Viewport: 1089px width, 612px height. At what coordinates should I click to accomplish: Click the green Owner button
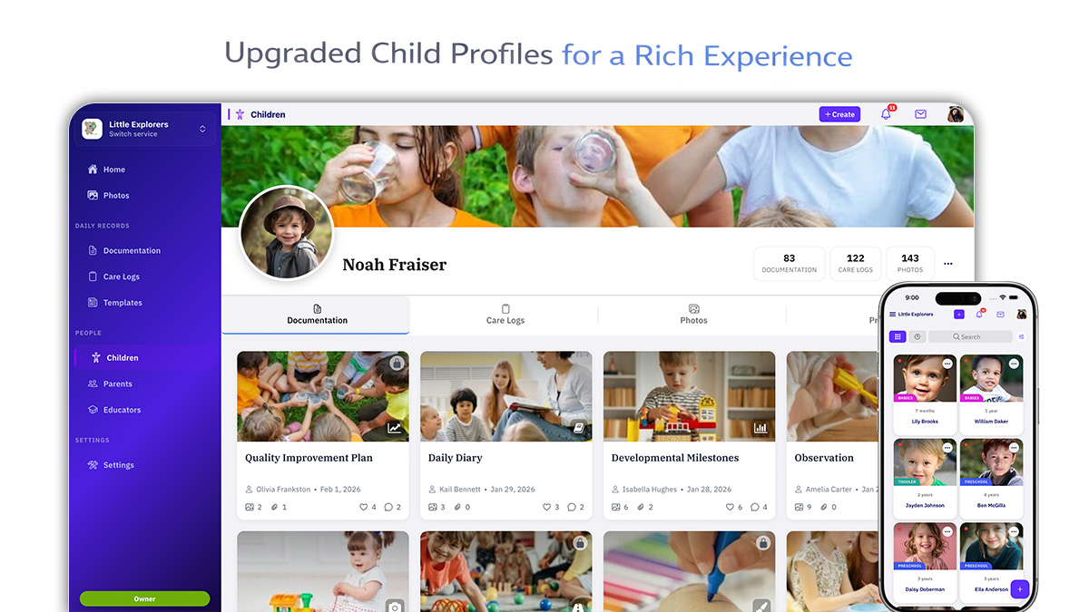[x=144, y=598]
